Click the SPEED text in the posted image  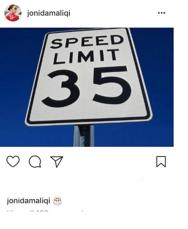click(87, 41)
